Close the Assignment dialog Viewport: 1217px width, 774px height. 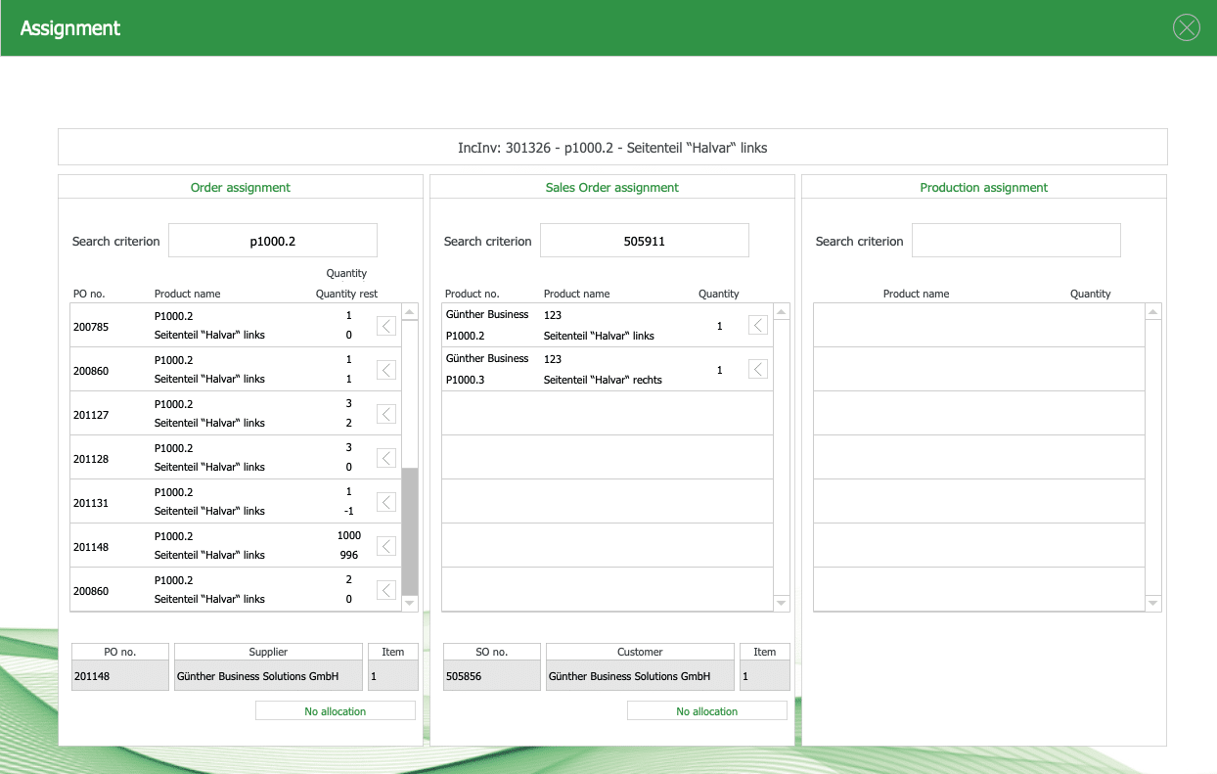click(x=1186, y=27)
